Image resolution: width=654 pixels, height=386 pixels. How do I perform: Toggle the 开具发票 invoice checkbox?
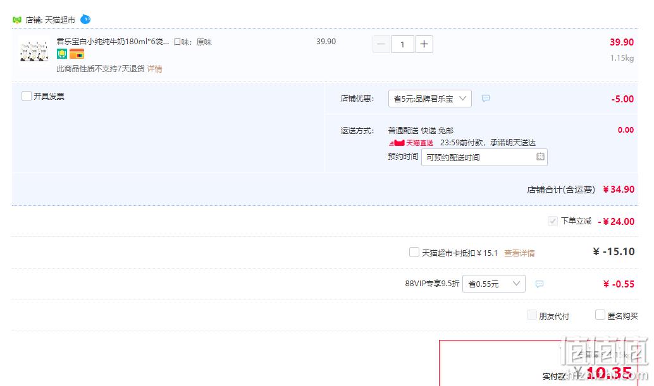pyautogui.click(x=27, y=96)
